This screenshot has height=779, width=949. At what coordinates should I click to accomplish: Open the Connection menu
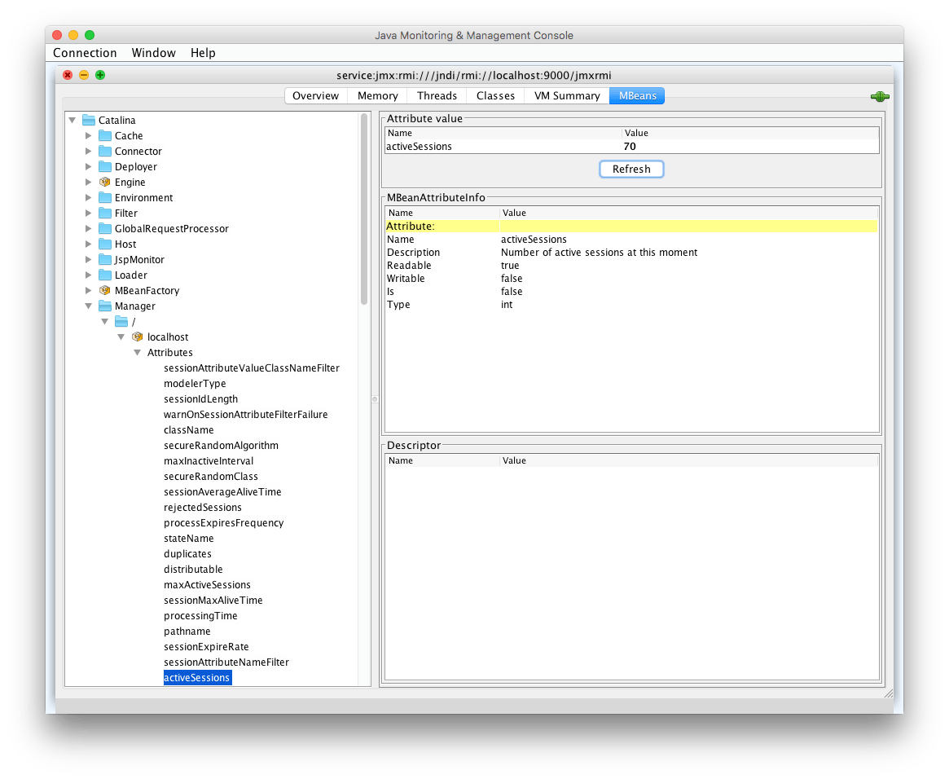click(85, 53)
